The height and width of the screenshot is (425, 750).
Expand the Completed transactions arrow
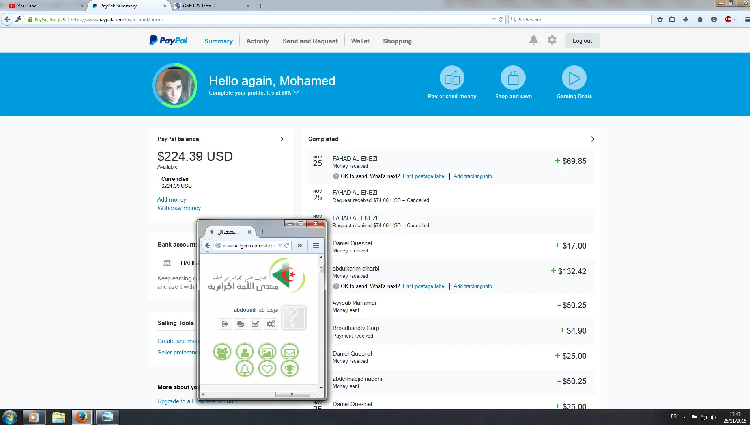593,139
